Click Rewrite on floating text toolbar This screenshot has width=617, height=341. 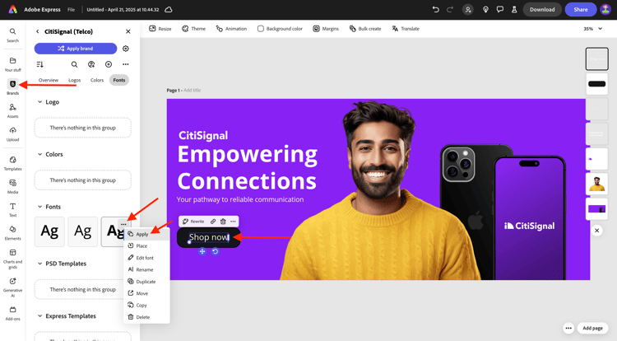(193, 222)
